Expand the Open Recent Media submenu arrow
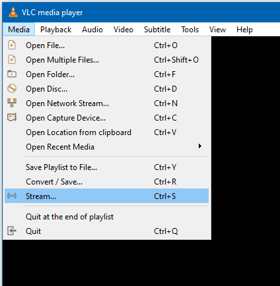This screenshot has height=286, width=280. click(x=199, y=146)
